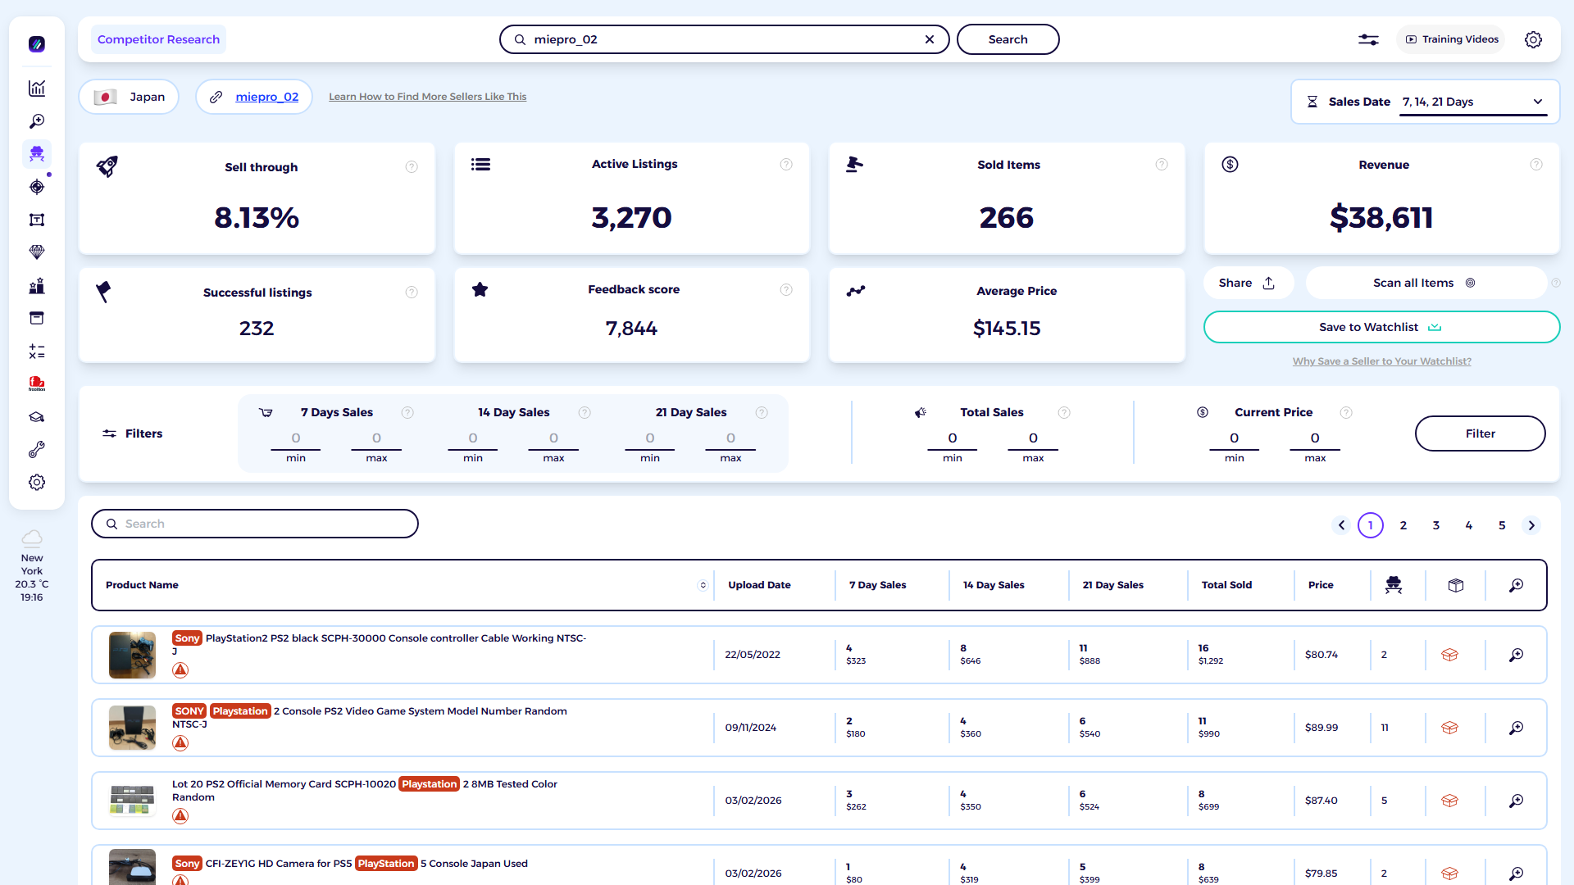
Task: Clear the miepro_02 search query
Action: pos(930,39)
